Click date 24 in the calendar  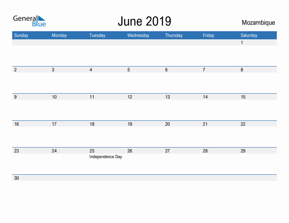coord(54,151)
